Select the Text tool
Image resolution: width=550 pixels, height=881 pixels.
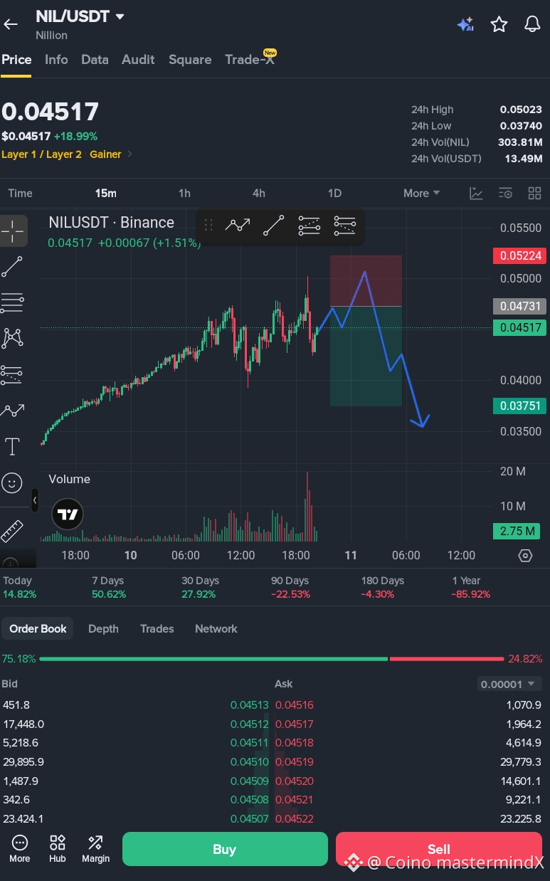click(12, 447)
